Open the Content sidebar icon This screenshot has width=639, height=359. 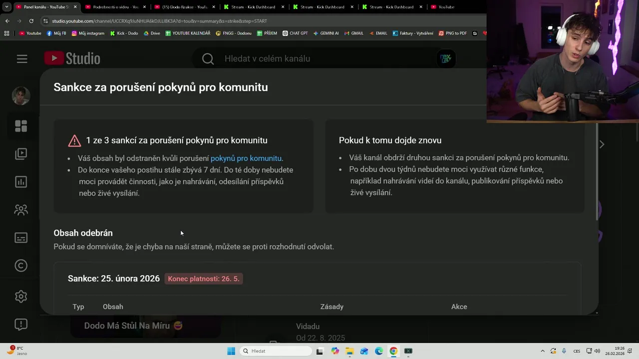[21, 154]
